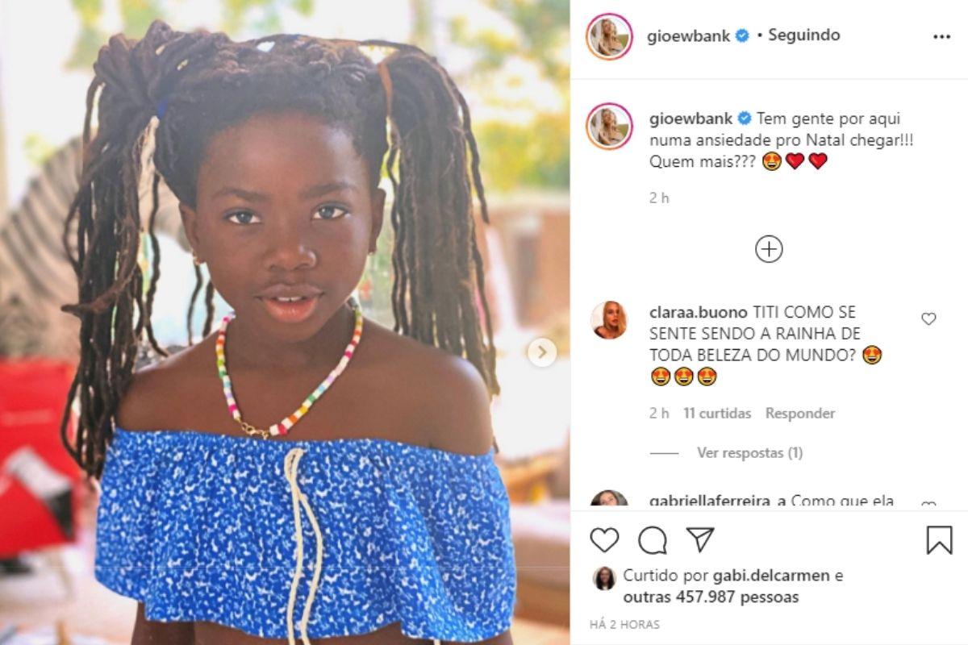Click Responder under claraa.buono's comment
Viewport: 968px width, 645px height.
tap(800, 414)
